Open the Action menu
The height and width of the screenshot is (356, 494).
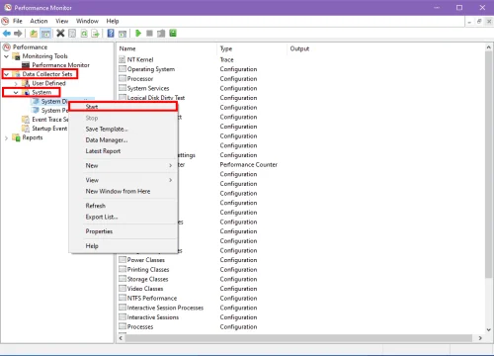tap(39, 21)
